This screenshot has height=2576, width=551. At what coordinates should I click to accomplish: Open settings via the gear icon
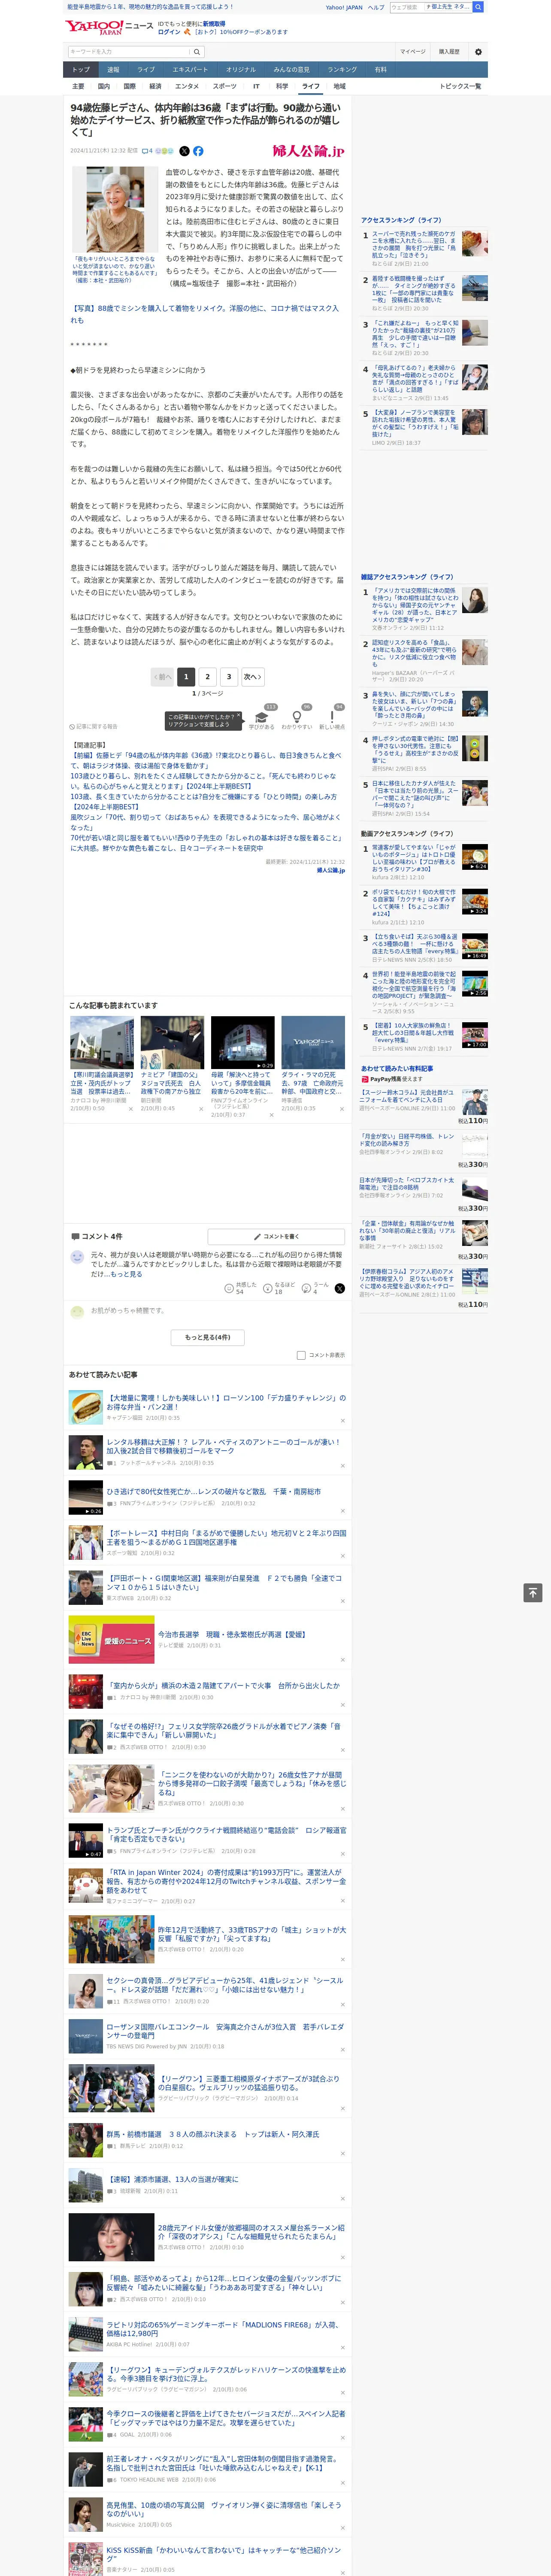[x=478, y=52]
